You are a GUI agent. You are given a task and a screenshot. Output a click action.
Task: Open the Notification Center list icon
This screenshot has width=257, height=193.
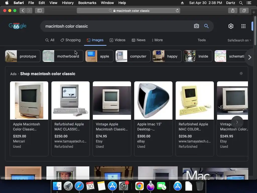[x=249, y=3]
